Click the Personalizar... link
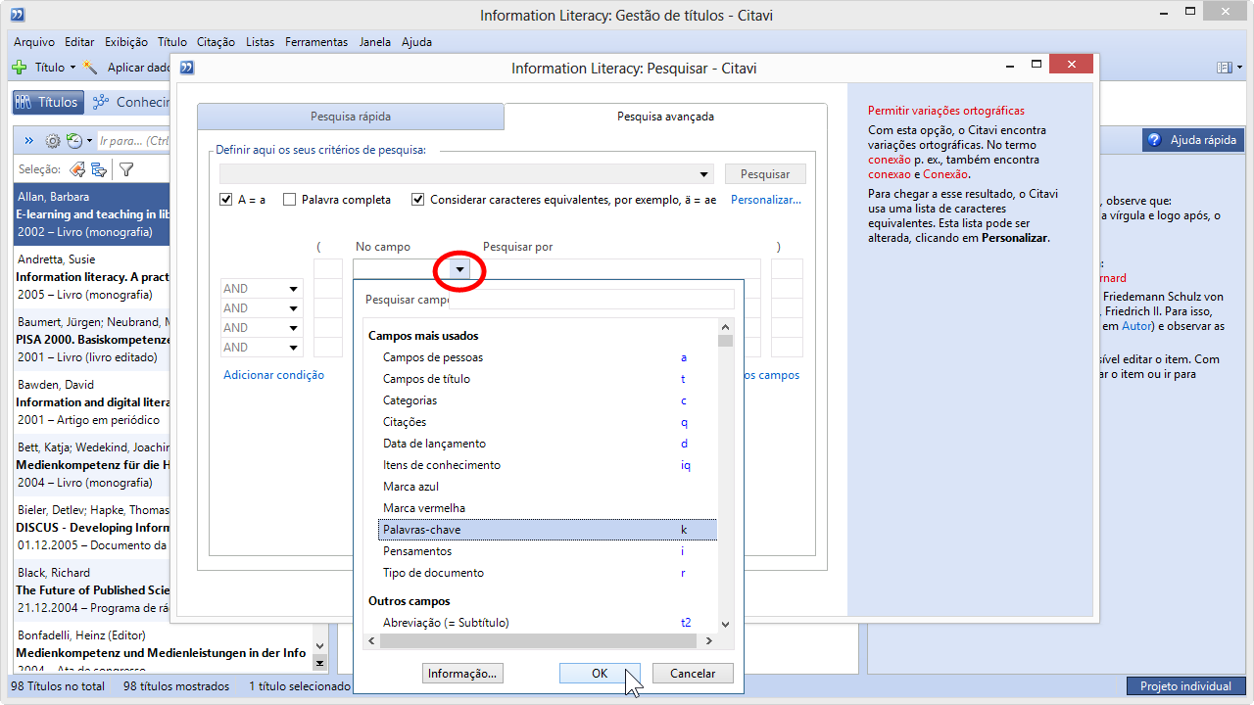Image resolution: width=1254 pixels, height=705 pixels. pyautogui.click(x=766, y=200)
